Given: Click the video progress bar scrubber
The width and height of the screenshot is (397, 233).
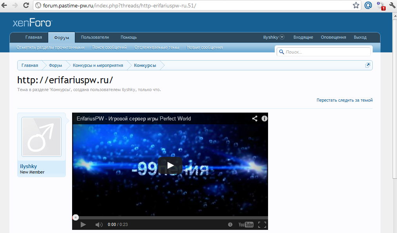Looking at the screenshot, I should point(76,217).
